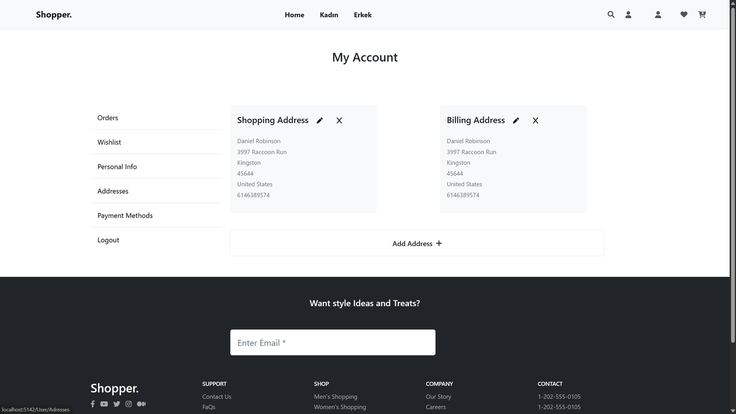This screenshot has height=414, width=736.
Task: Open Careers footer link
Action: pyautogui.click(x=436, y=407)
